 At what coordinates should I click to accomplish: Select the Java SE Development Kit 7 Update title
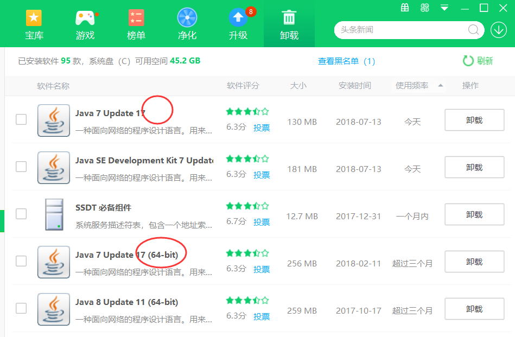(x=144, y=160)
